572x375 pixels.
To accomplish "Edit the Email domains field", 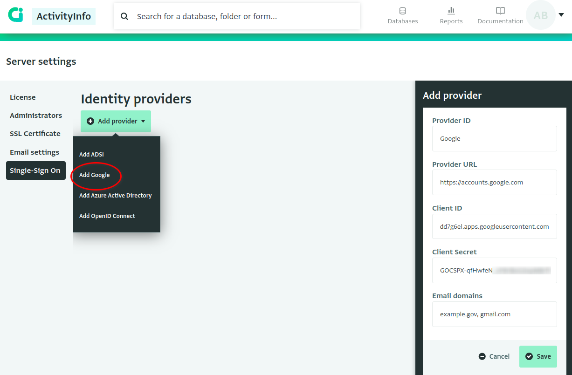I will [494, 314].
